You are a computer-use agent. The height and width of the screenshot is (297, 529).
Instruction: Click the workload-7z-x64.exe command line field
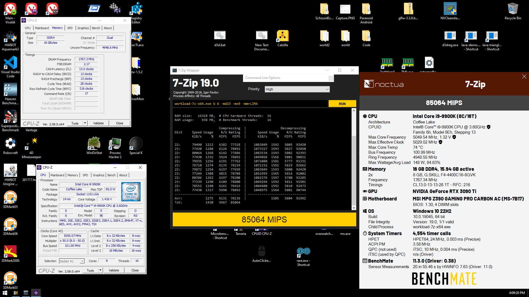click(x=250, y=104)
